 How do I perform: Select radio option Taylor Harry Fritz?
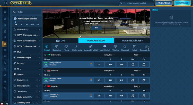coord(83,23)
